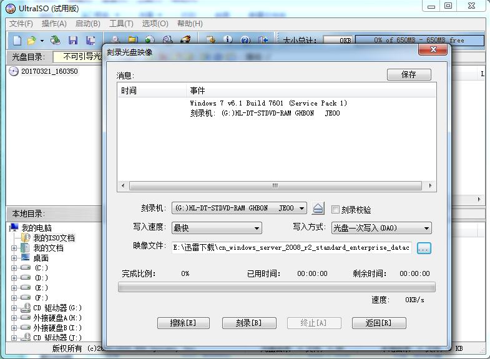Click the burn progress bar

[277, 287]
